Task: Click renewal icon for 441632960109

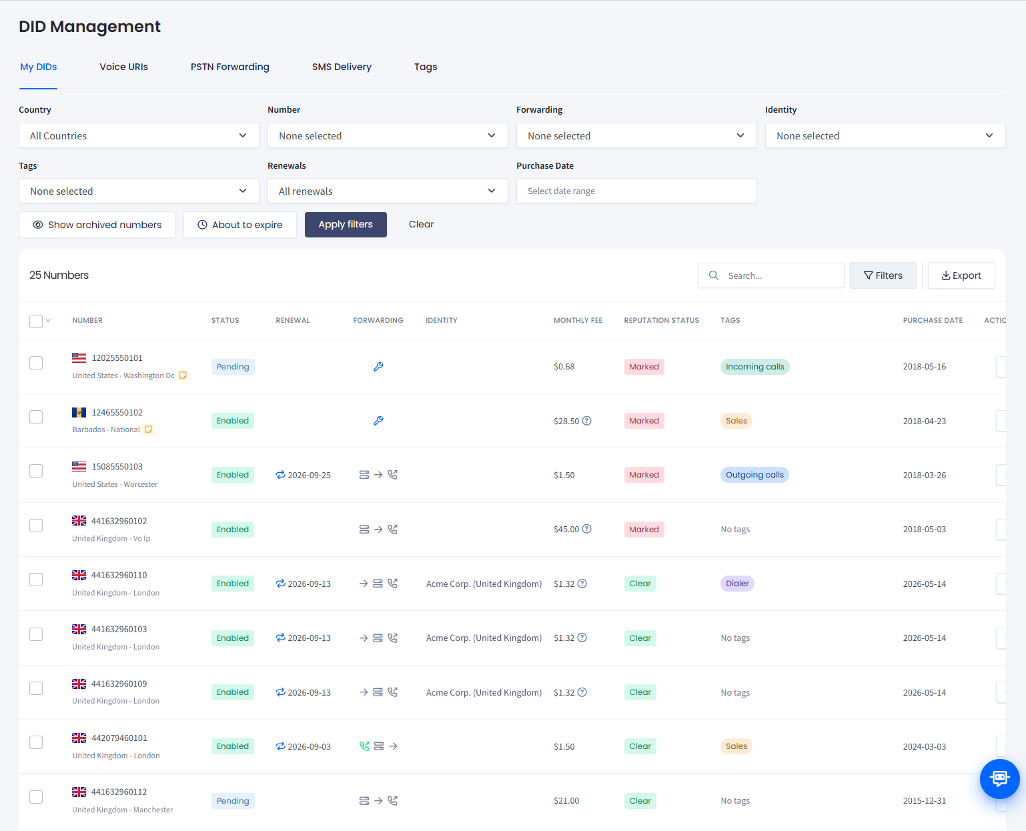Action: tap(281, 692)
